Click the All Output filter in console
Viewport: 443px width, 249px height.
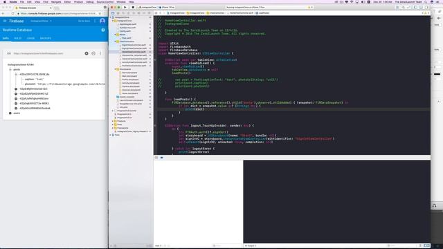(251, 246)
